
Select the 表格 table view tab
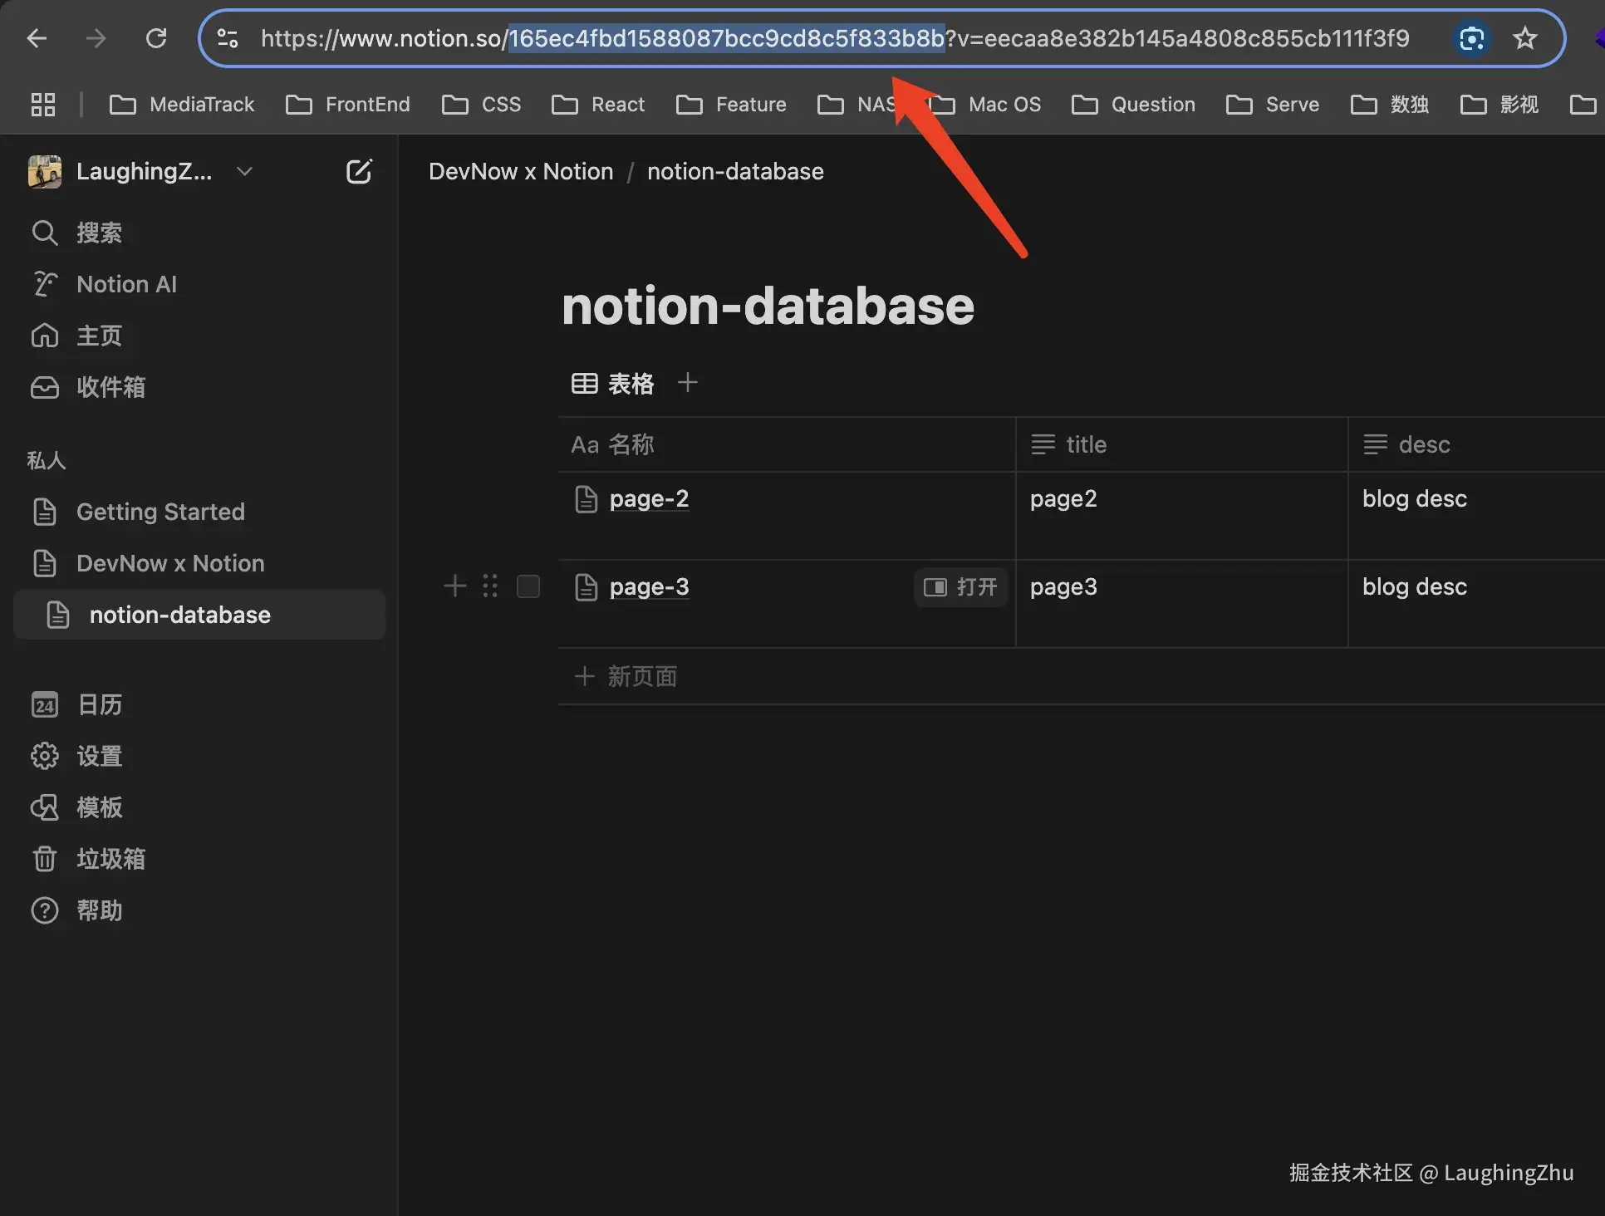[614, 383]
